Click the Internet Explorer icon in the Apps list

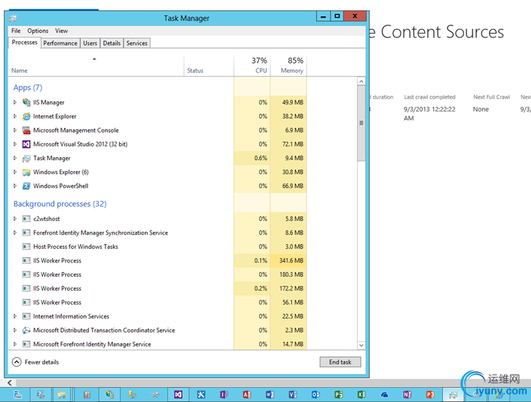(x=26, y=116)
